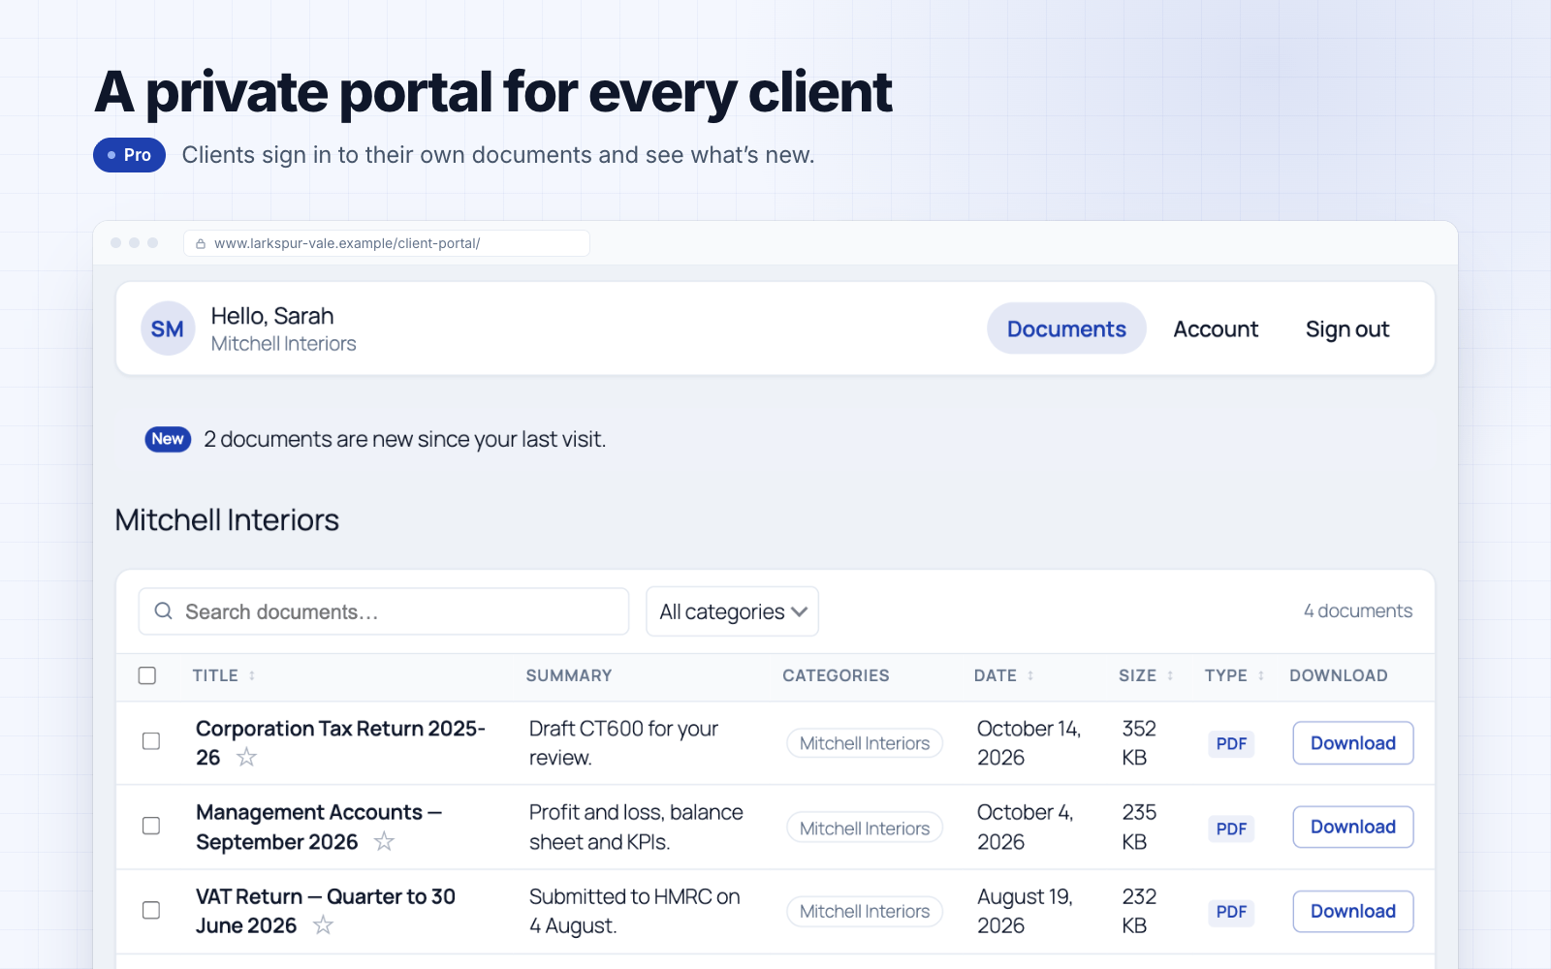Viewport: 1551px width, 969px height.
Task: Focus the Search documents field
Action: click(x=384, y=611)
